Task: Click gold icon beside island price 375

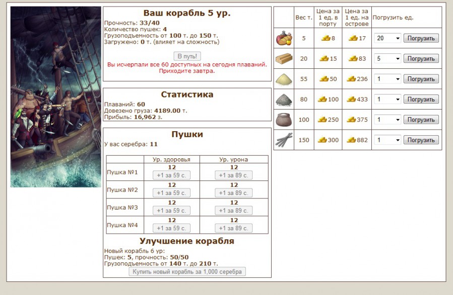Action: 351,120
